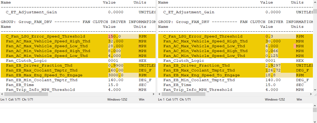Click left pane horizontal scrollbar left arrow
Image resolution: width=317 pixels, height=123 pixels.
click(x=2, y=94)
